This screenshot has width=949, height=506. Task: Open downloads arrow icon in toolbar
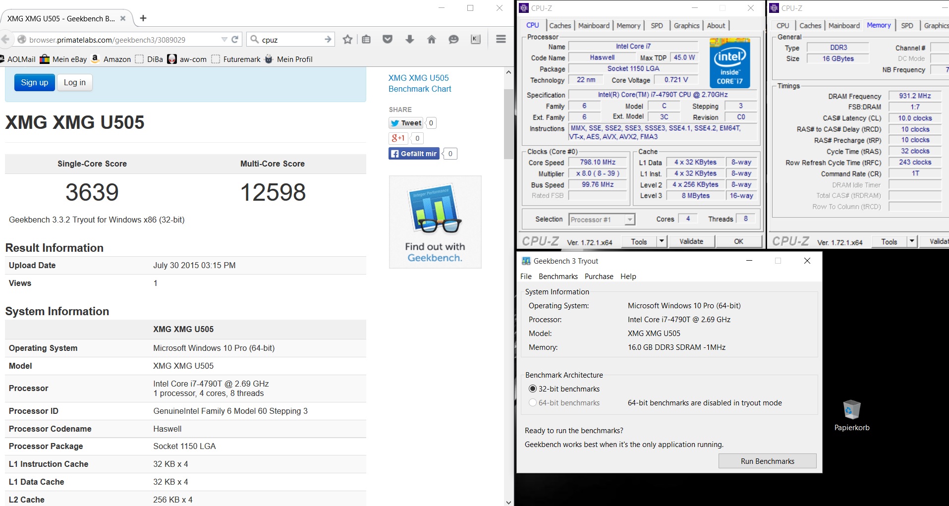(x=410, y=40)
